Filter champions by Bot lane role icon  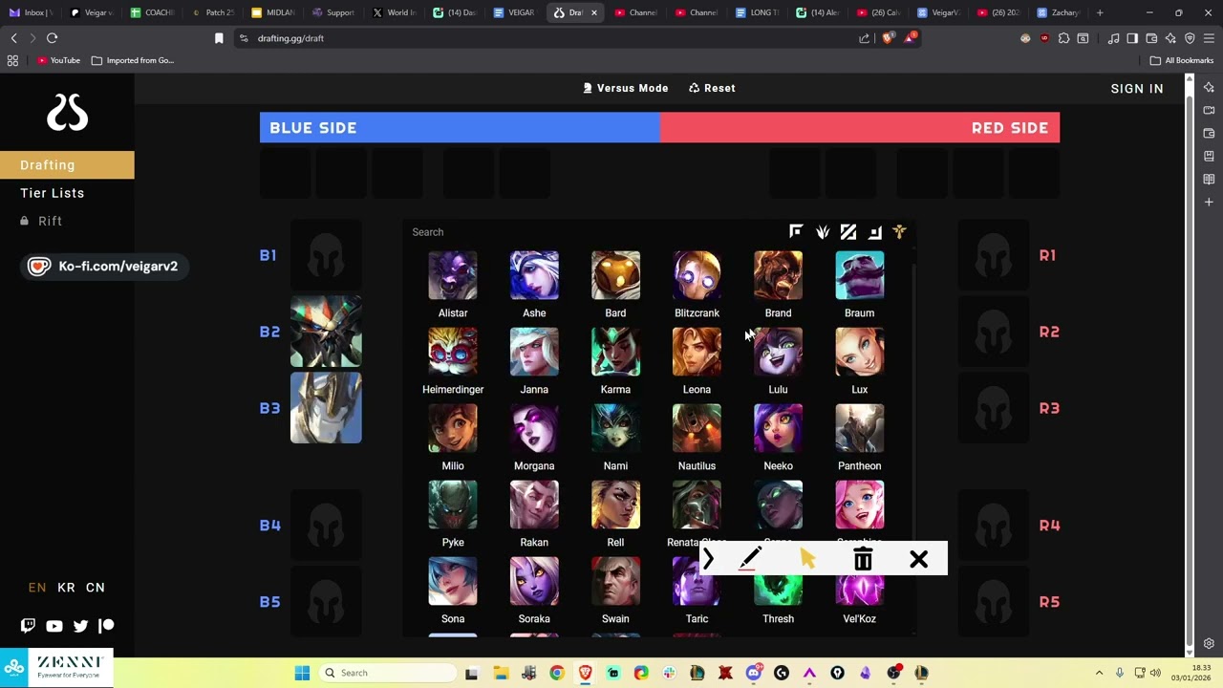coord(874,231)
